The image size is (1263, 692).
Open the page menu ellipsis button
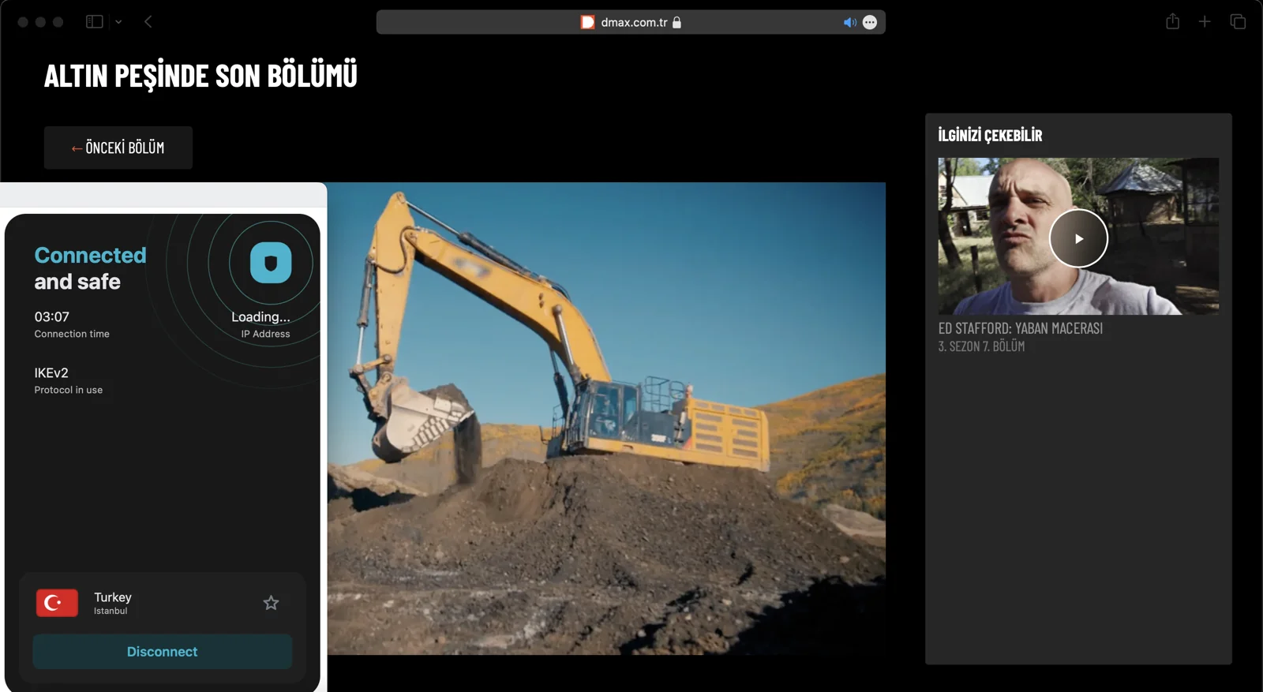870,22
